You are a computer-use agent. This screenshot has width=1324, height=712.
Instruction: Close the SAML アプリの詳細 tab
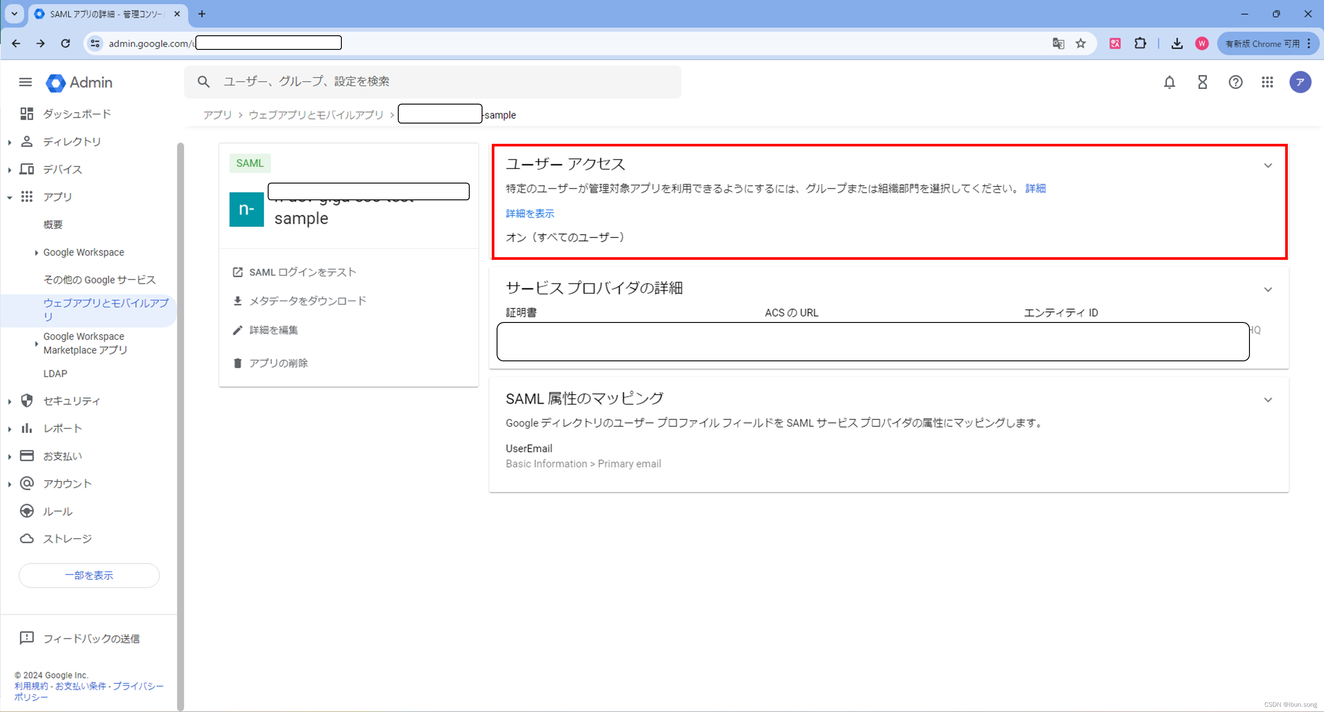point(177,14)
